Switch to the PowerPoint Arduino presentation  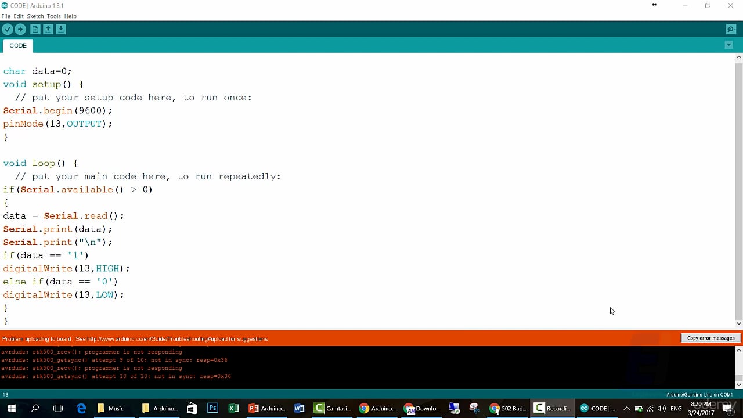[x=267, y=408]
